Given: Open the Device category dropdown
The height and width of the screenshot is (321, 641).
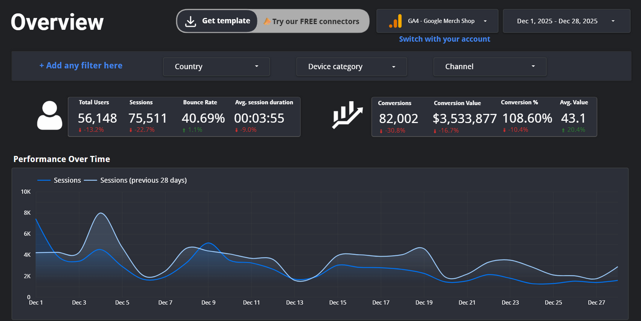Looking at the screenshot, I should [x=351, y=66].
